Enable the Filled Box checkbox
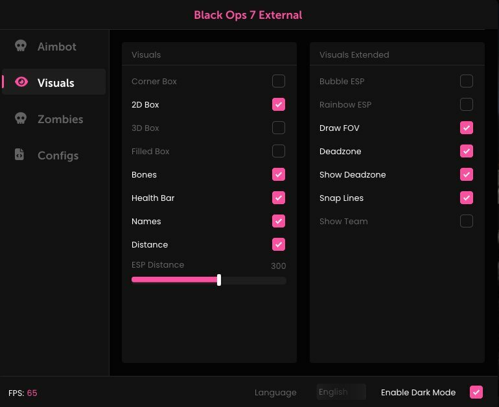499x407 pixels. coord(279,151)
